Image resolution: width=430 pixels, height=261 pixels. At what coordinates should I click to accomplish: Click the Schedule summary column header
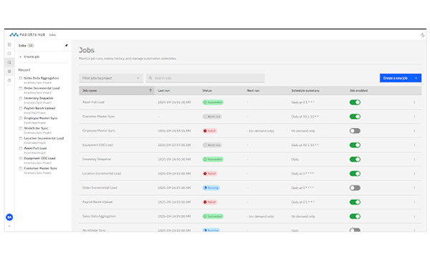pyautogui.click(x=305, y=91)
